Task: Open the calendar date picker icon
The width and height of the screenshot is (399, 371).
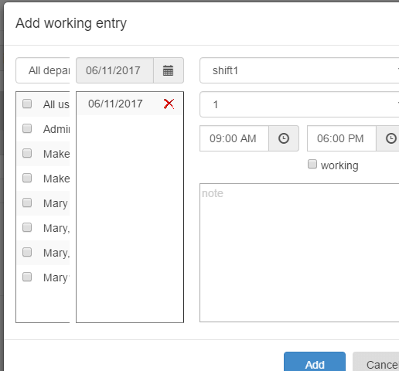Action: pyautogui.click(x=169, y=70)
